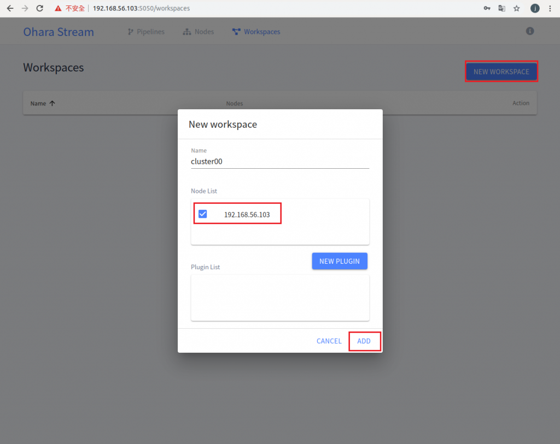The image size is (560, 444).
Task: Click the not-secure warning triangle icon
Action: pos(58,8)
